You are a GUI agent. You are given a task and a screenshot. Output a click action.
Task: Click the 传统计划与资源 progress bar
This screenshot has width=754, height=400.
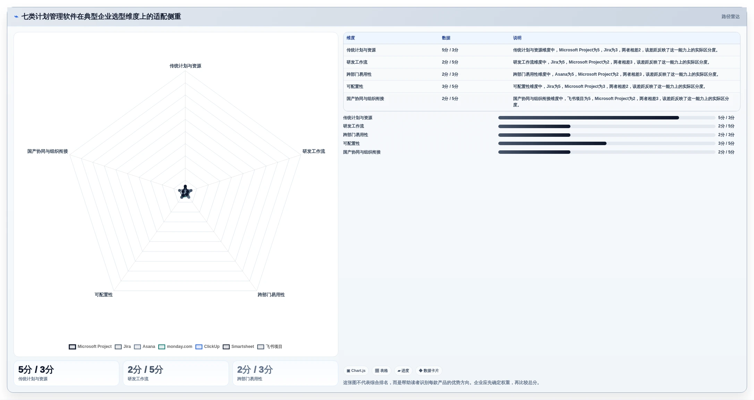click(607, 118)
